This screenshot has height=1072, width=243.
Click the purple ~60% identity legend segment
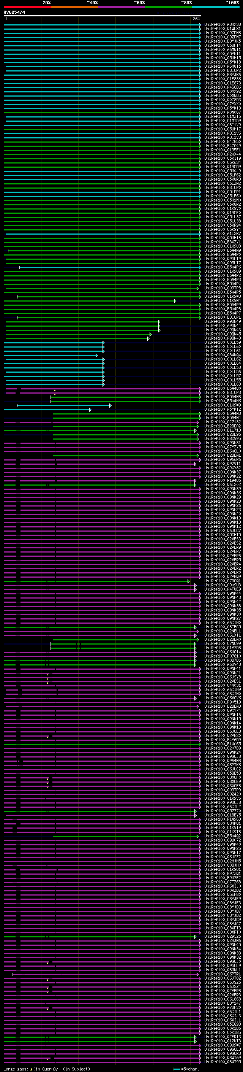point(122,7)
